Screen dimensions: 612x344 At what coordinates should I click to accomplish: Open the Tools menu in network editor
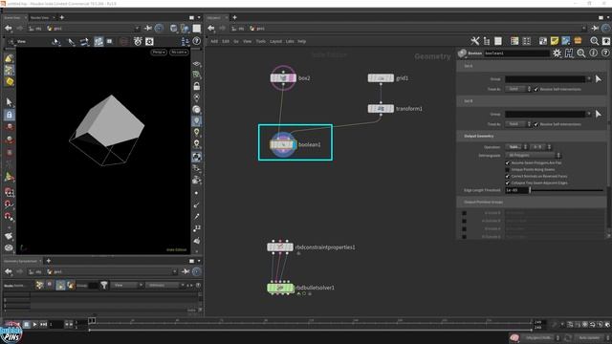[261, 41]
